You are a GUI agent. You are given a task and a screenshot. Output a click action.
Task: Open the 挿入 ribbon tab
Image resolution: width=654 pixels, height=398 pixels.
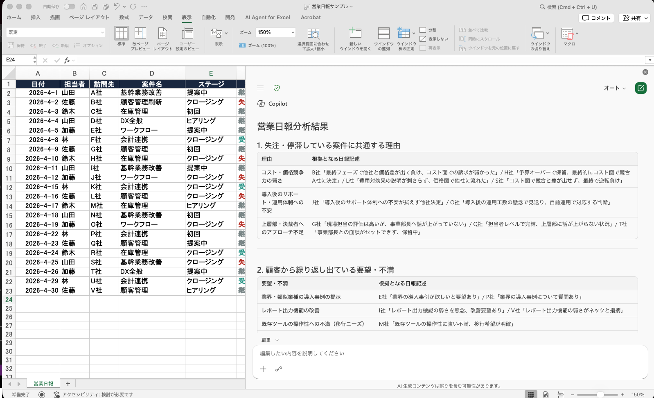(x=36, y=17)
